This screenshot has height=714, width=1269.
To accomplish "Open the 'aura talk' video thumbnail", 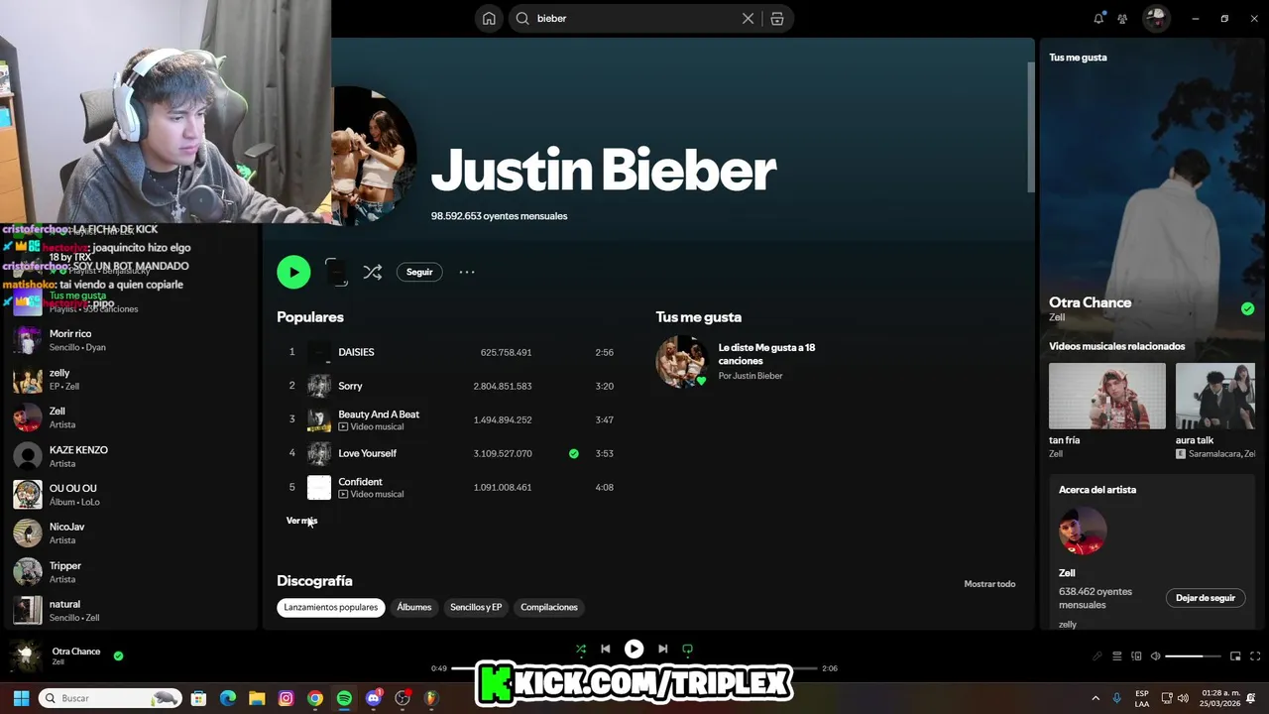I will 1215,396.
